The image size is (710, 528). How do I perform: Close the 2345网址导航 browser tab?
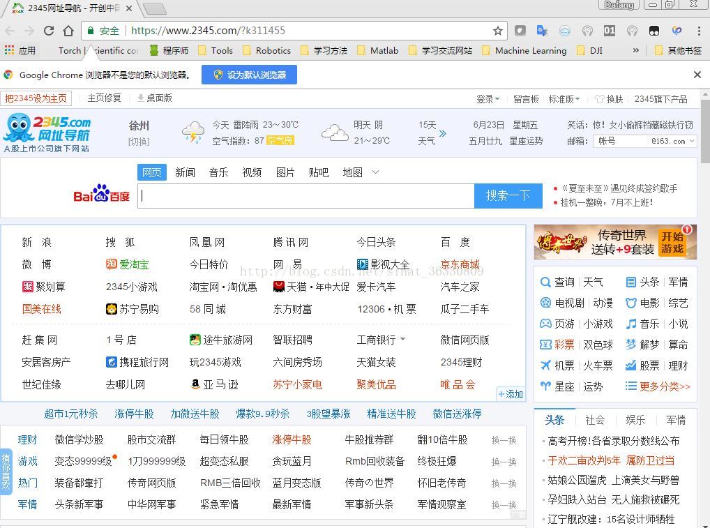(x=128, y=8)
